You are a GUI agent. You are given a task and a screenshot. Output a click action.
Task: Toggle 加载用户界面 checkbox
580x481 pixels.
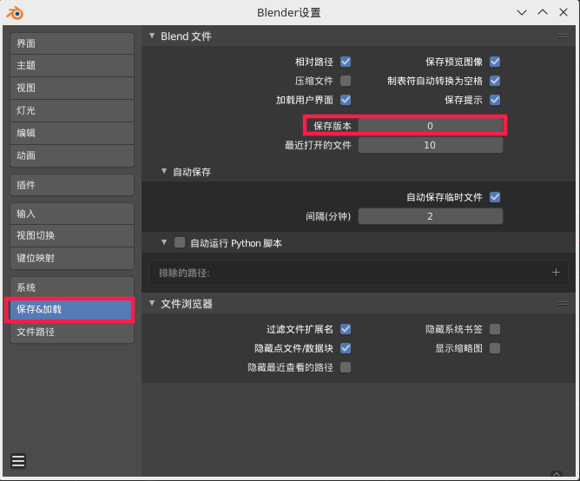point(346,100)
